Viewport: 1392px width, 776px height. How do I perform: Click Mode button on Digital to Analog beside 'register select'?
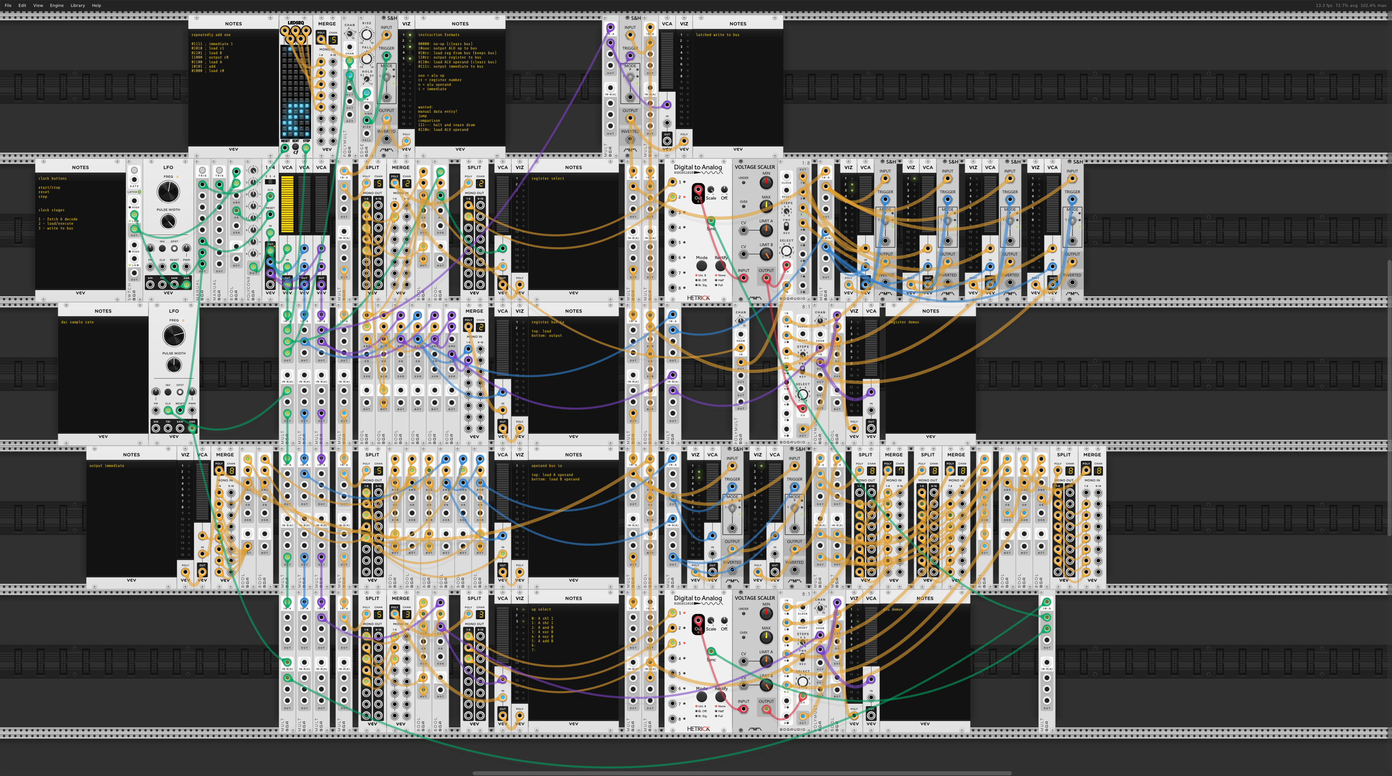coord(701,266)
